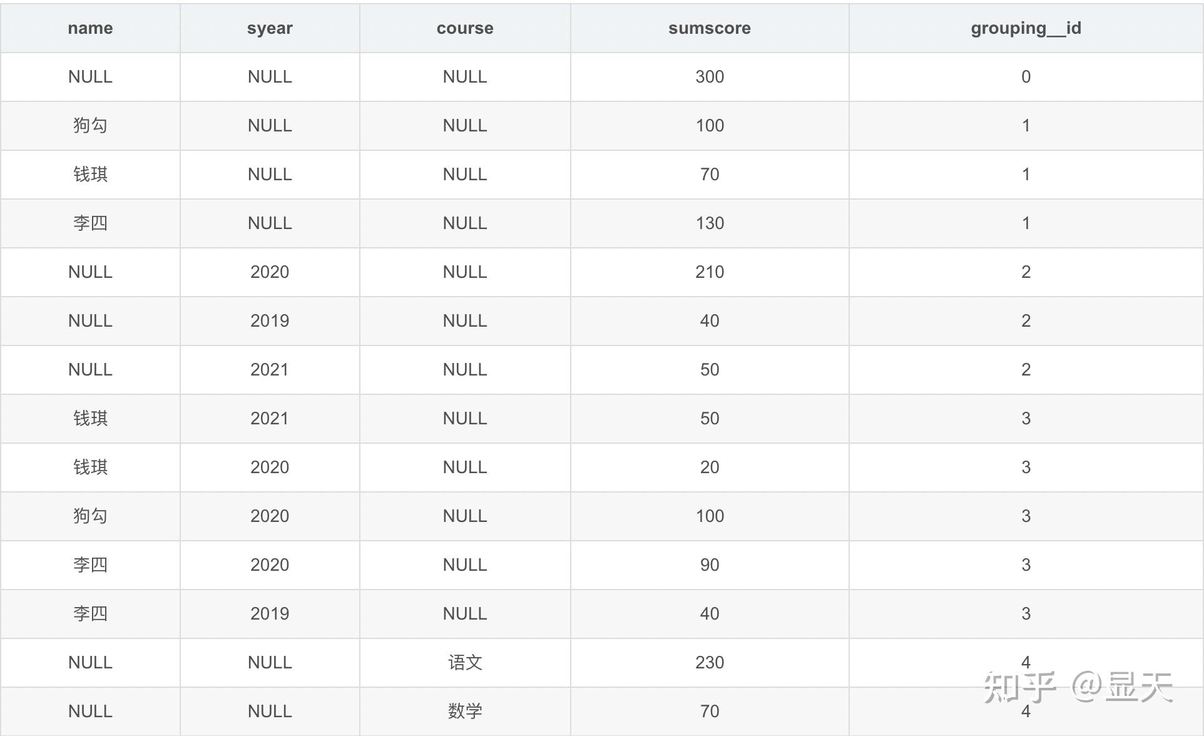Select the course cell 语文

(x=465, y=663)
